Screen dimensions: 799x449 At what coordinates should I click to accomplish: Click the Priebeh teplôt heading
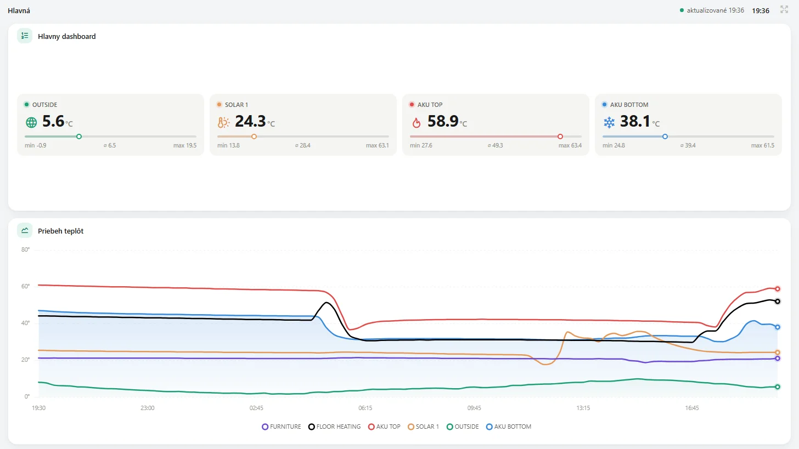coord(61,231)
